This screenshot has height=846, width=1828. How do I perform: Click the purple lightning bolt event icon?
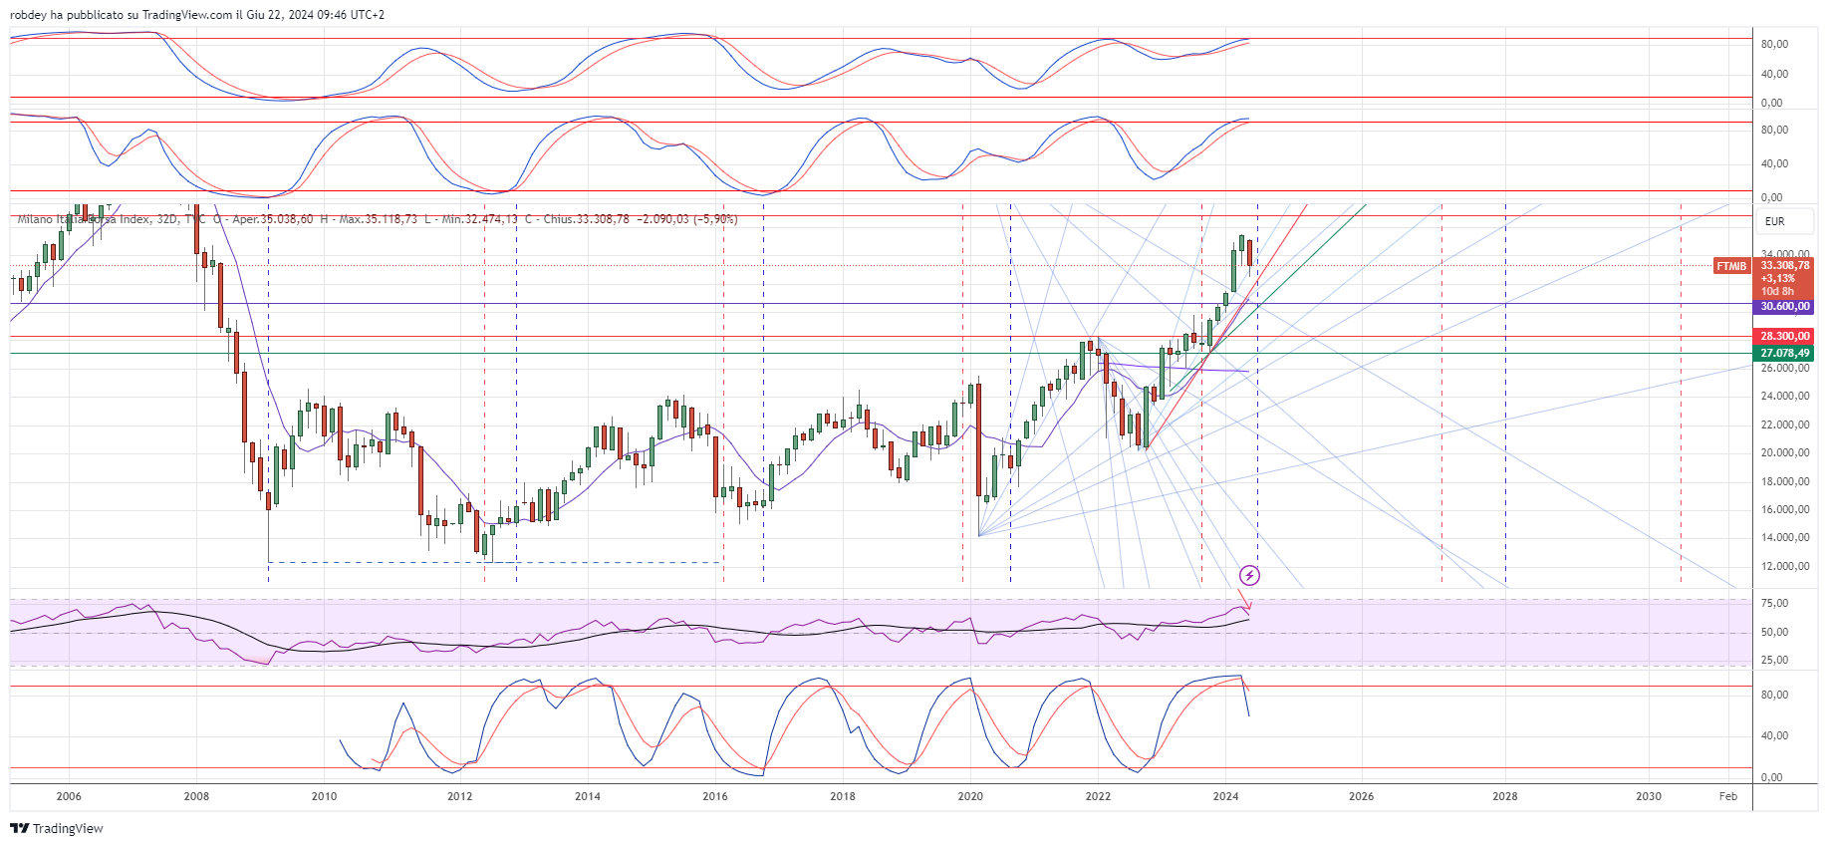point(1249,575)
